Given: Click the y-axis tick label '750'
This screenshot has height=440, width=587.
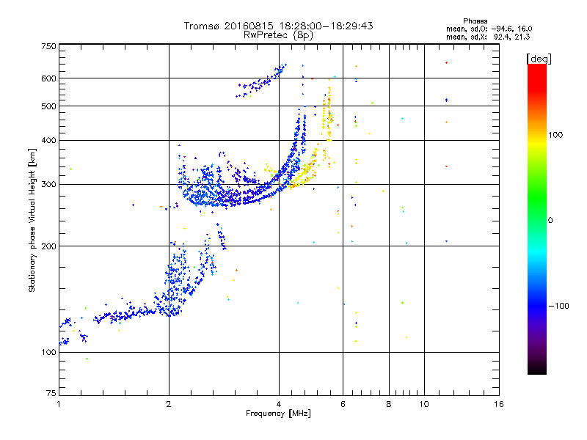Looking at the screenshot, I should [48, 46].
